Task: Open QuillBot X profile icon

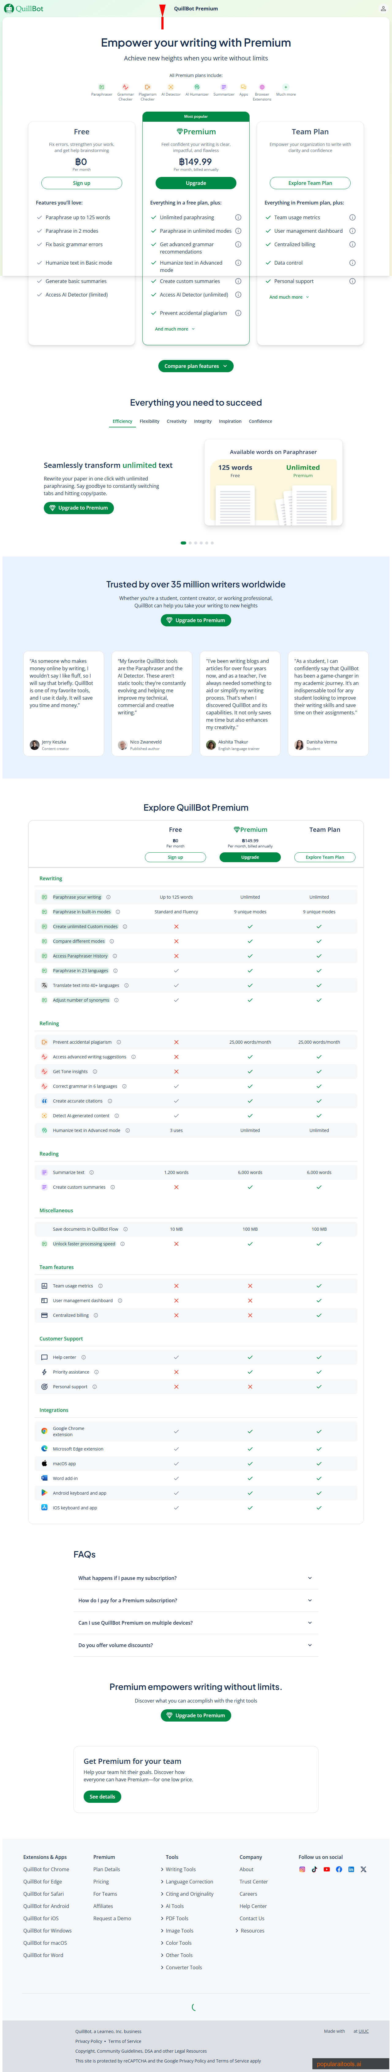Action: 363,1869
